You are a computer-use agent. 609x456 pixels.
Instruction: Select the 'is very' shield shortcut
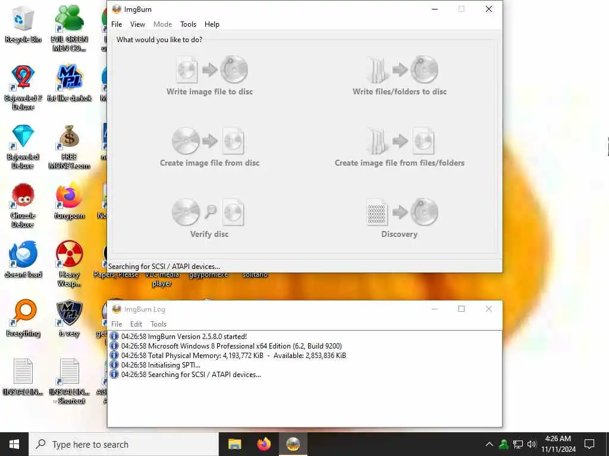(x=69, y=318)
